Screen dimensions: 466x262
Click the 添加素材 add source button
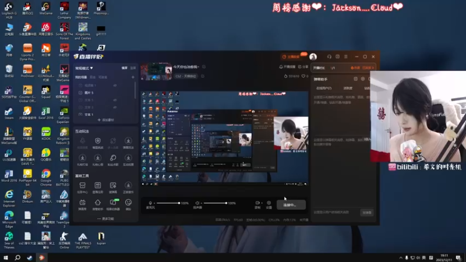pyautogui.click(x=105, y=120)
